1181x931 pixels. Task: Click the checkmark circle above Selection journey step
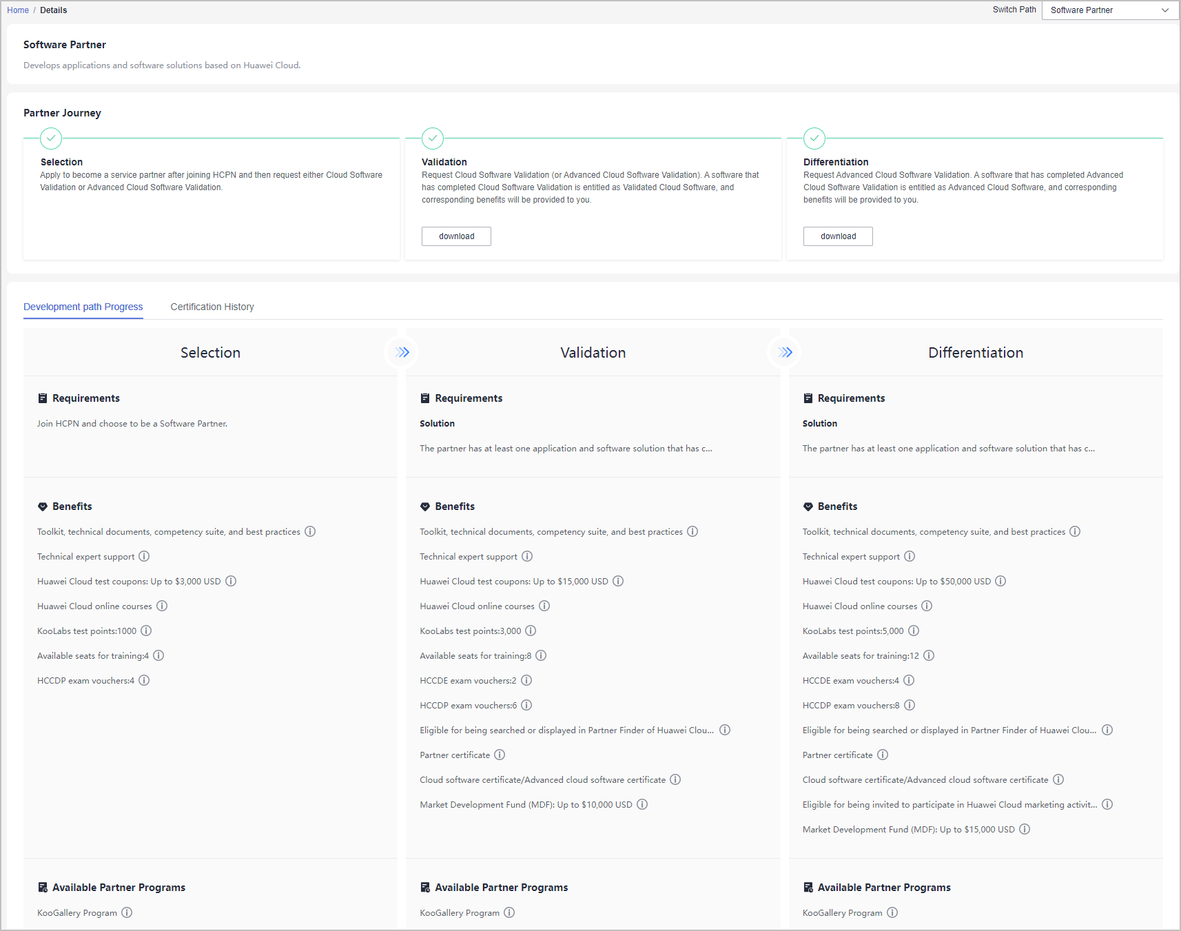click(x=51, y=139)
